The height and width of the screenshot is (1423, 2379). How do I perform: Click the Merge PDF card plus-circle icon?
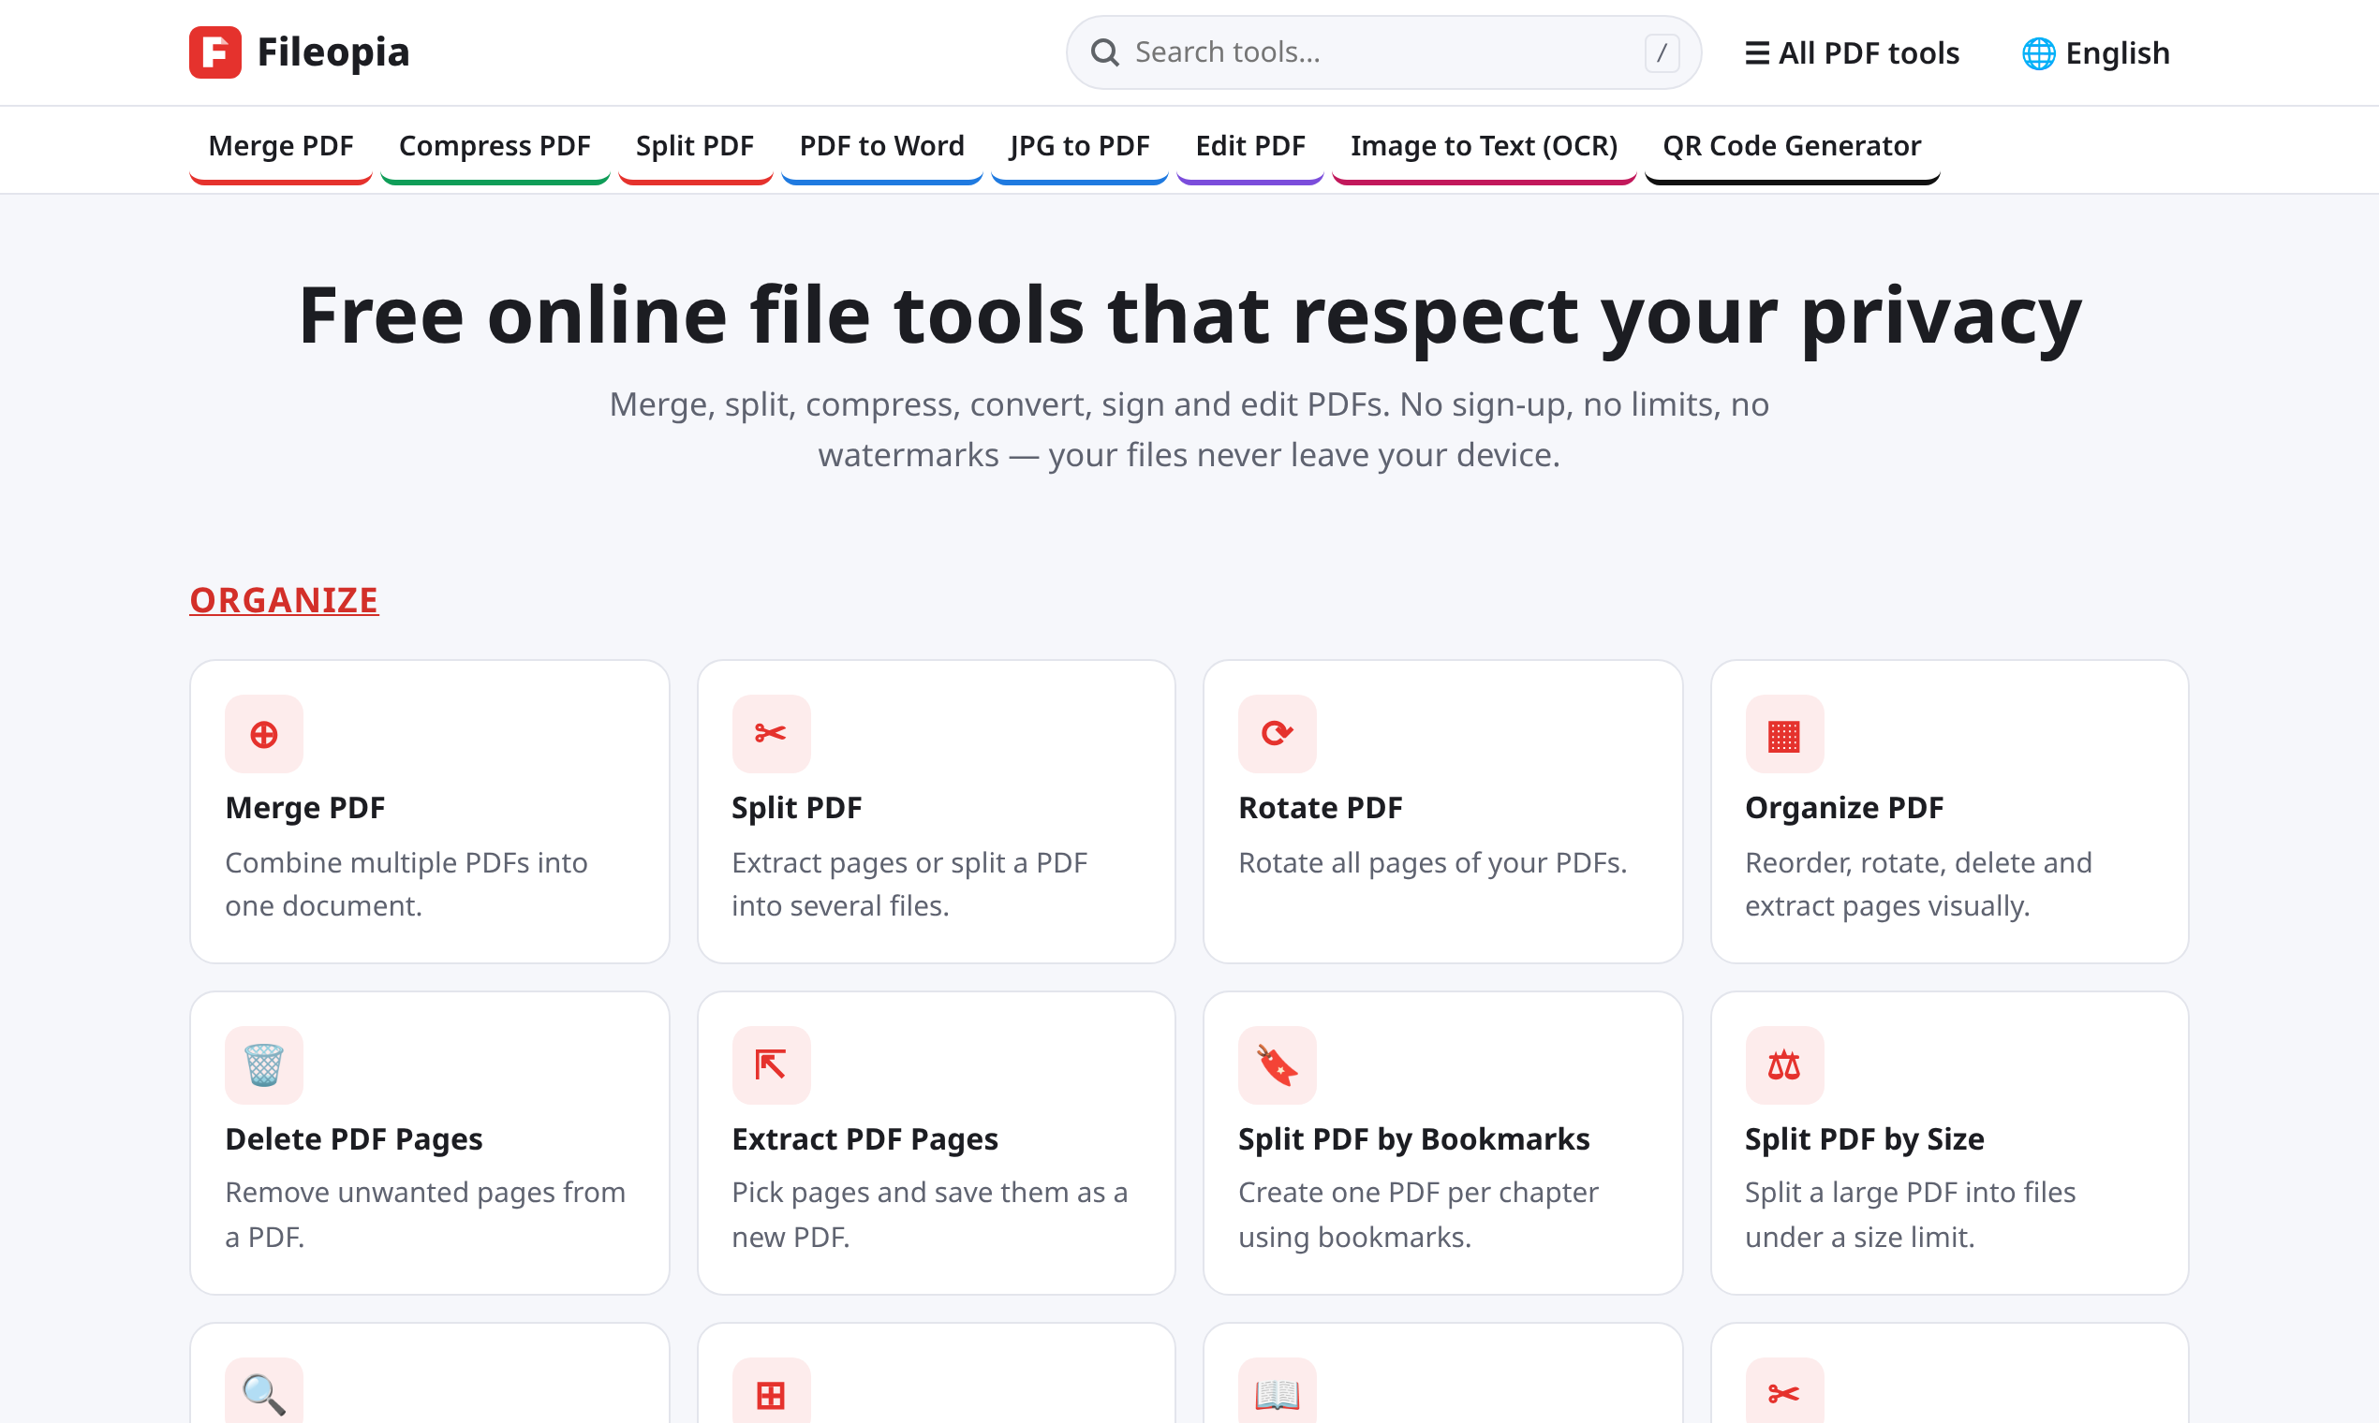point(264,735)
